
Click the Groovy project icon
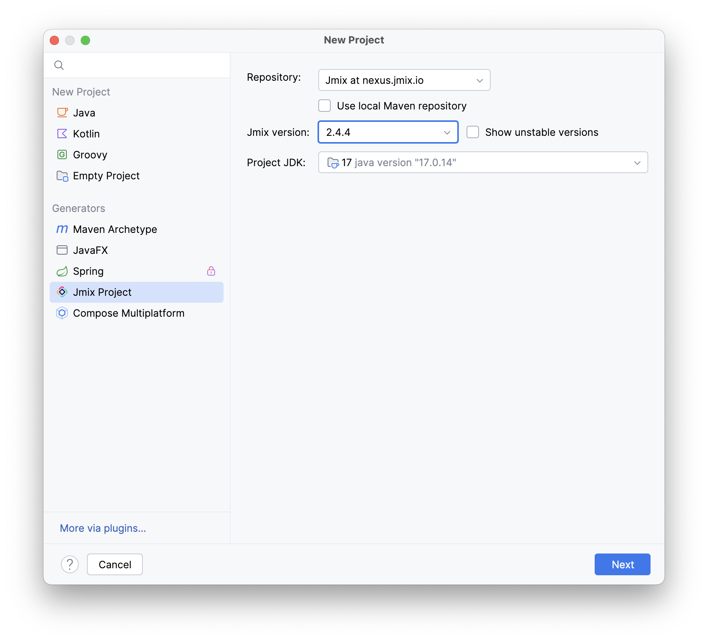(x=62, y=154)
